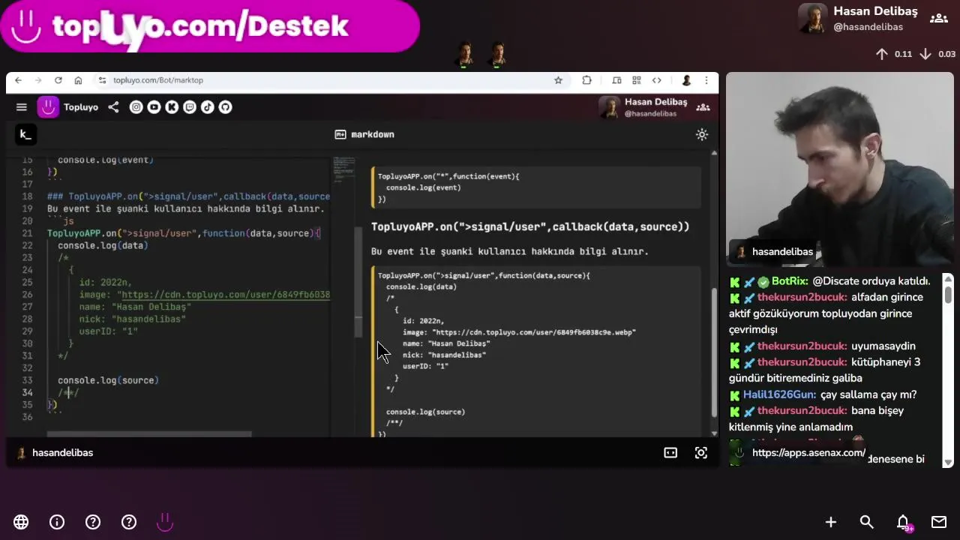Open the Twitch link icon
Screen dimensions: 960x540
click(x=190, y=107)
